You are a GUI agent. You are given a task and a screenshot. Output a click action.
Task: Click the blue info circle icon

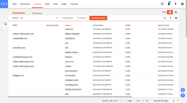pyautogui.click(x=183, y=90)
